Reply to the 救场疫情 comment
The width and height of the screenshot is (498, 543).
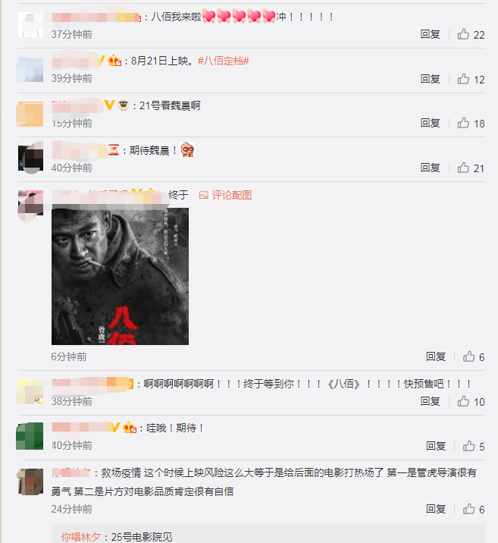[436, 509]
